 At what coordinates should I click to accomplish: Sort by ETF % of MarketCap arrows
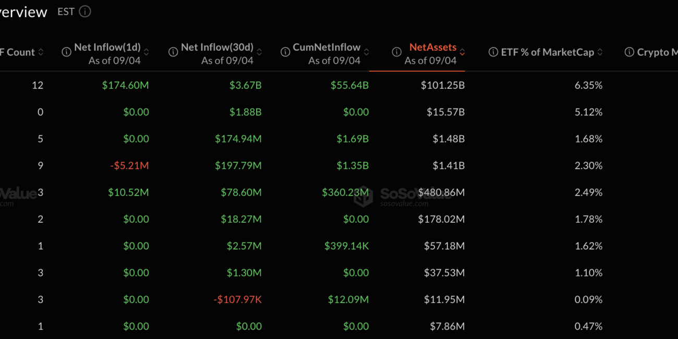600,52
